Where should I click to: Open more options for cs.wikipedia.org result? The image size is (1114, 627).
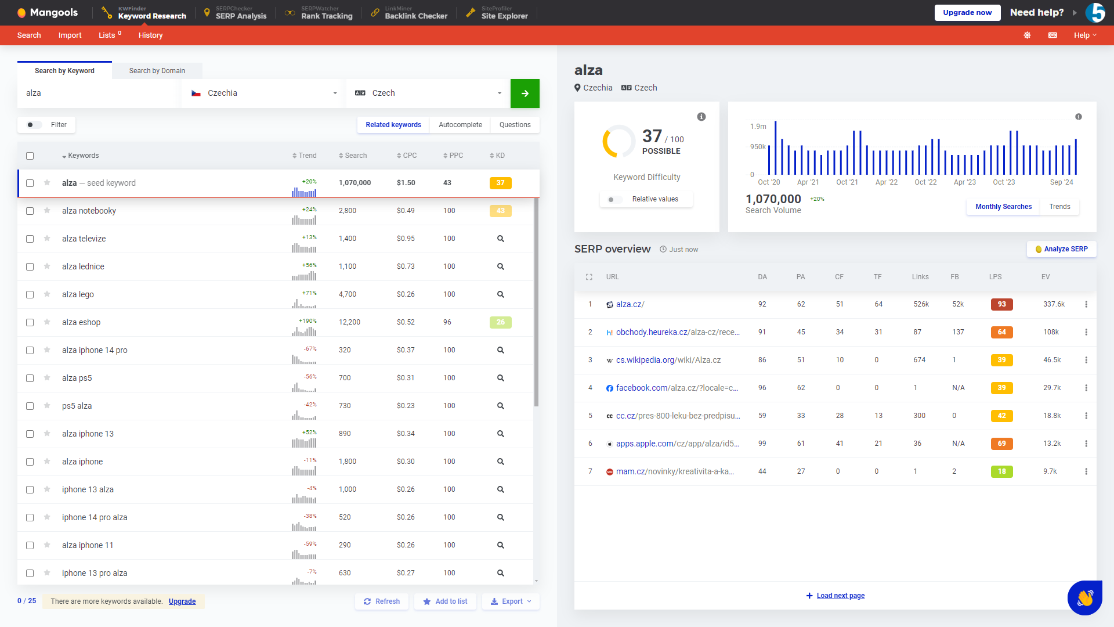1086,360
